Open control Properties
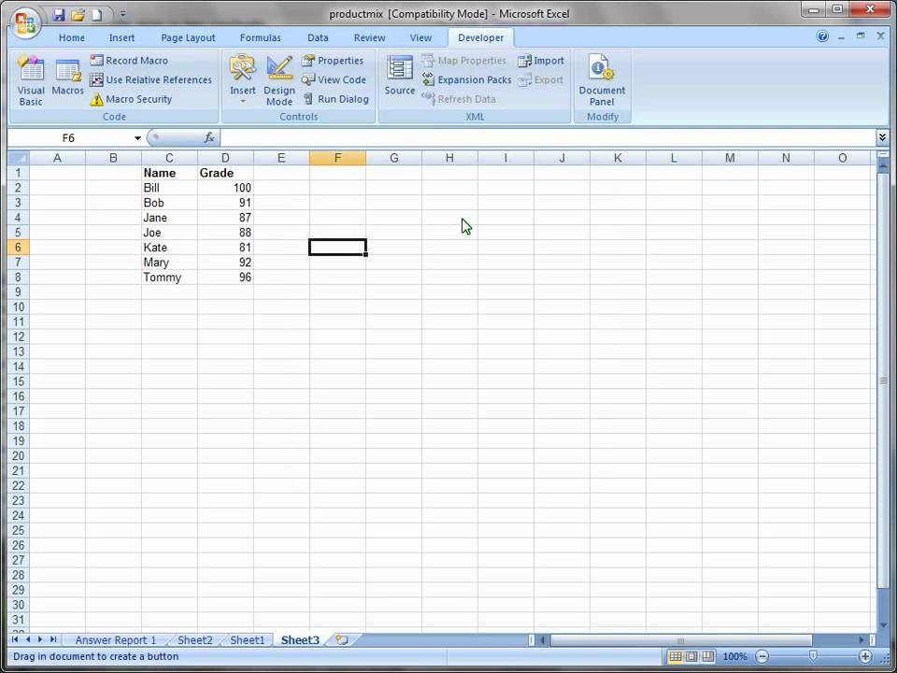Screen dimensions: 897x673 [x=333, y=60]
